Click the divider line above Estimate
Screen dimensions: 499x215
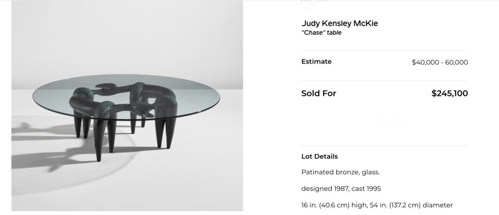[x=384, y=50]
